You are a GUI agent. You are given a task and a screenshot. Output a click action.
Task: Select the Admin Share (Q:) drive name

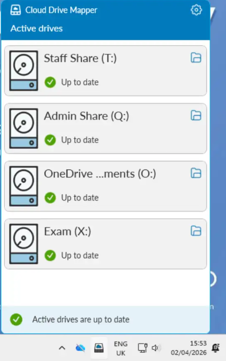point(86,116)
